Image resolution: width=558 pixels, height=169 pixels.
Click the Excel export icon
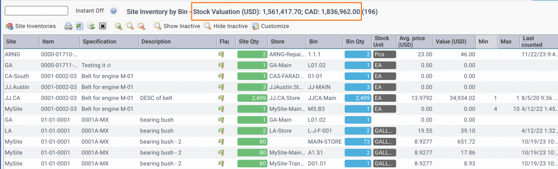point(80,26)
